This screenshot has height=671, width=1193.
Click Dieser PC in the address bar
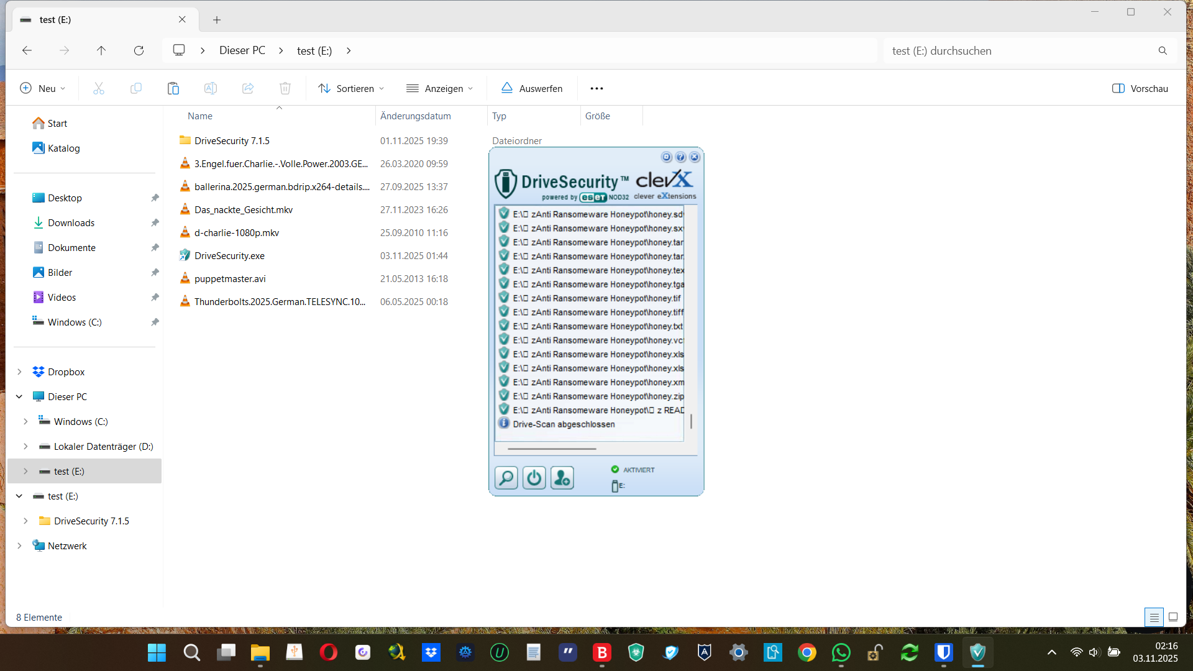coord(242,50)
